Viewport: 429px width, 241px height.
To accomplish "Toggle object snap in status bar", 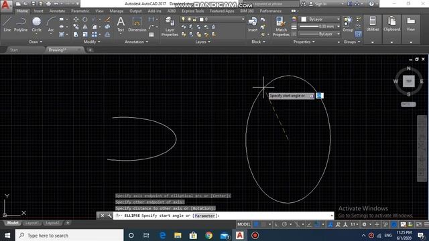I will point(317,224).
